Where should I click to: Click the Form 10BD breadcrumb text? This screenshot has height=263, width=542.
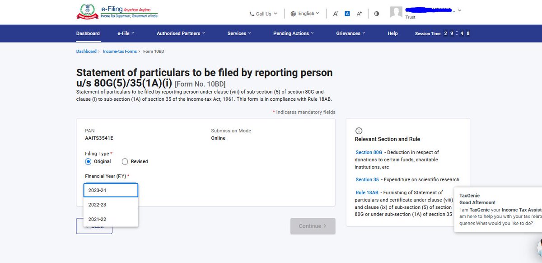click(x=154, y=52)
